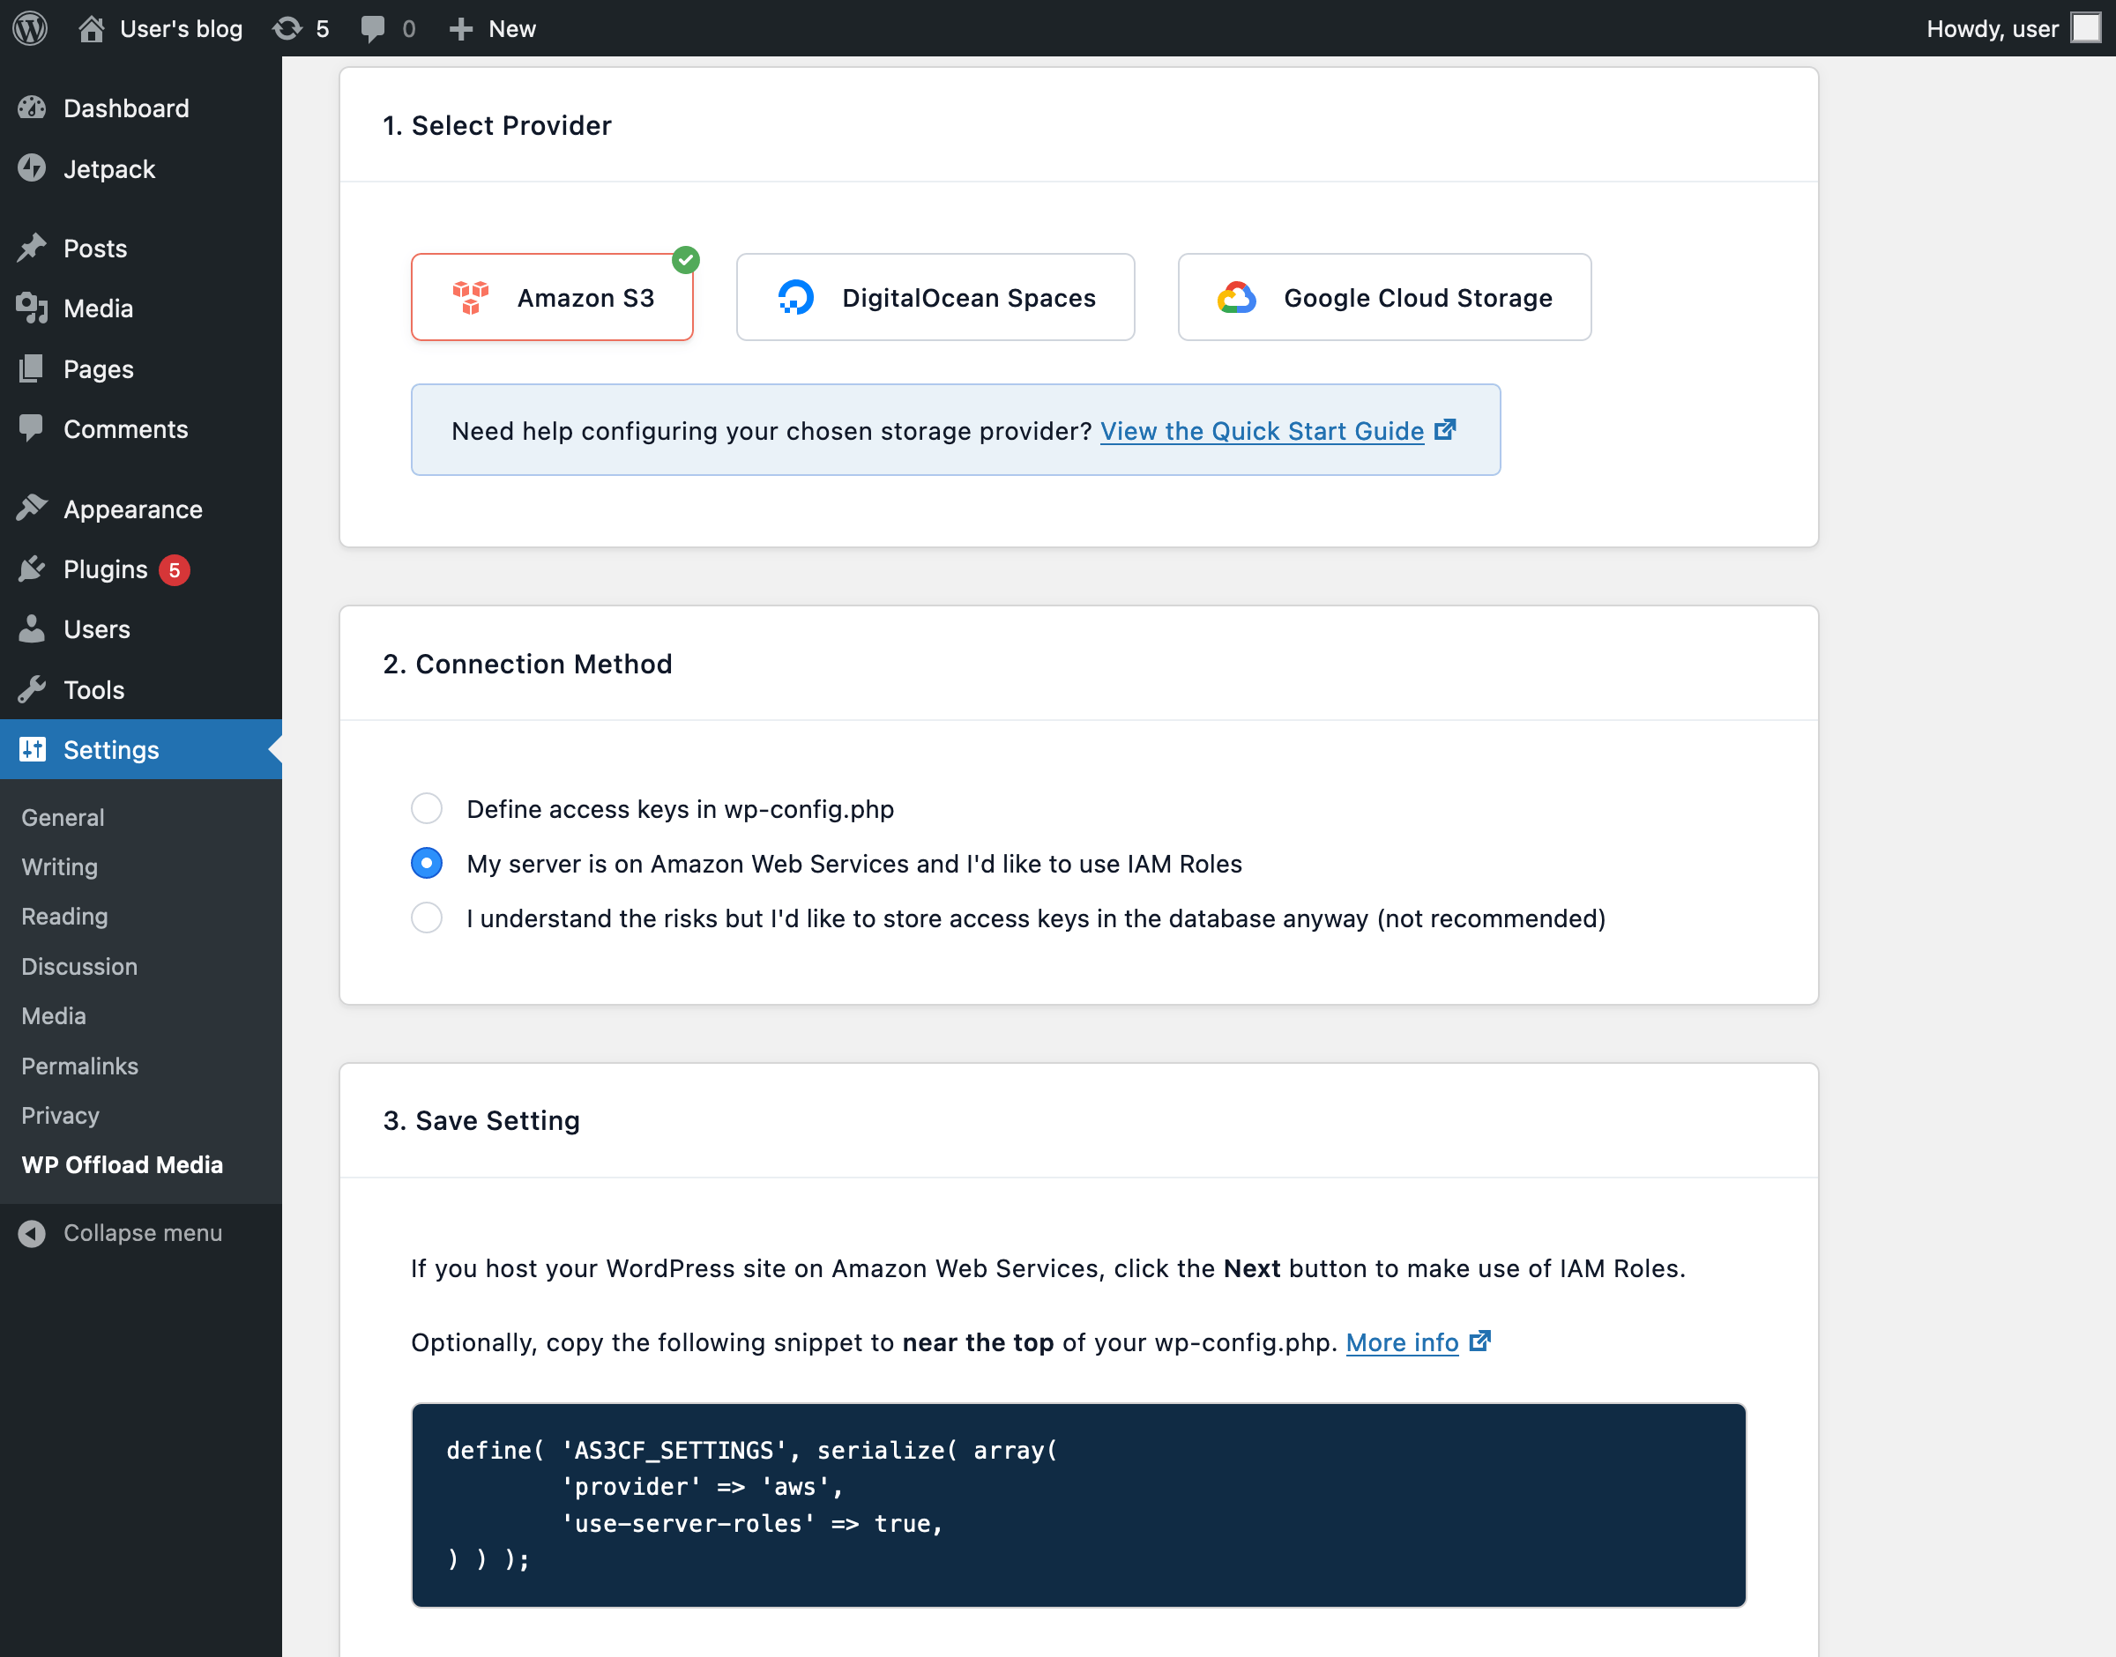Open updates via the refresh icon in admin bar
This screenshot has width=2116, height=1657.
point(288,28)
